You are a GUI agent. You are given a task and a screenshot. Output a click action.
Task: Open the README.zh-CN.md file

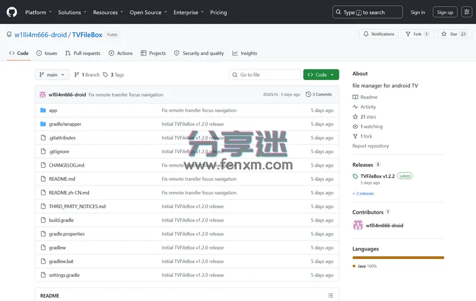[x=69, y=192]
